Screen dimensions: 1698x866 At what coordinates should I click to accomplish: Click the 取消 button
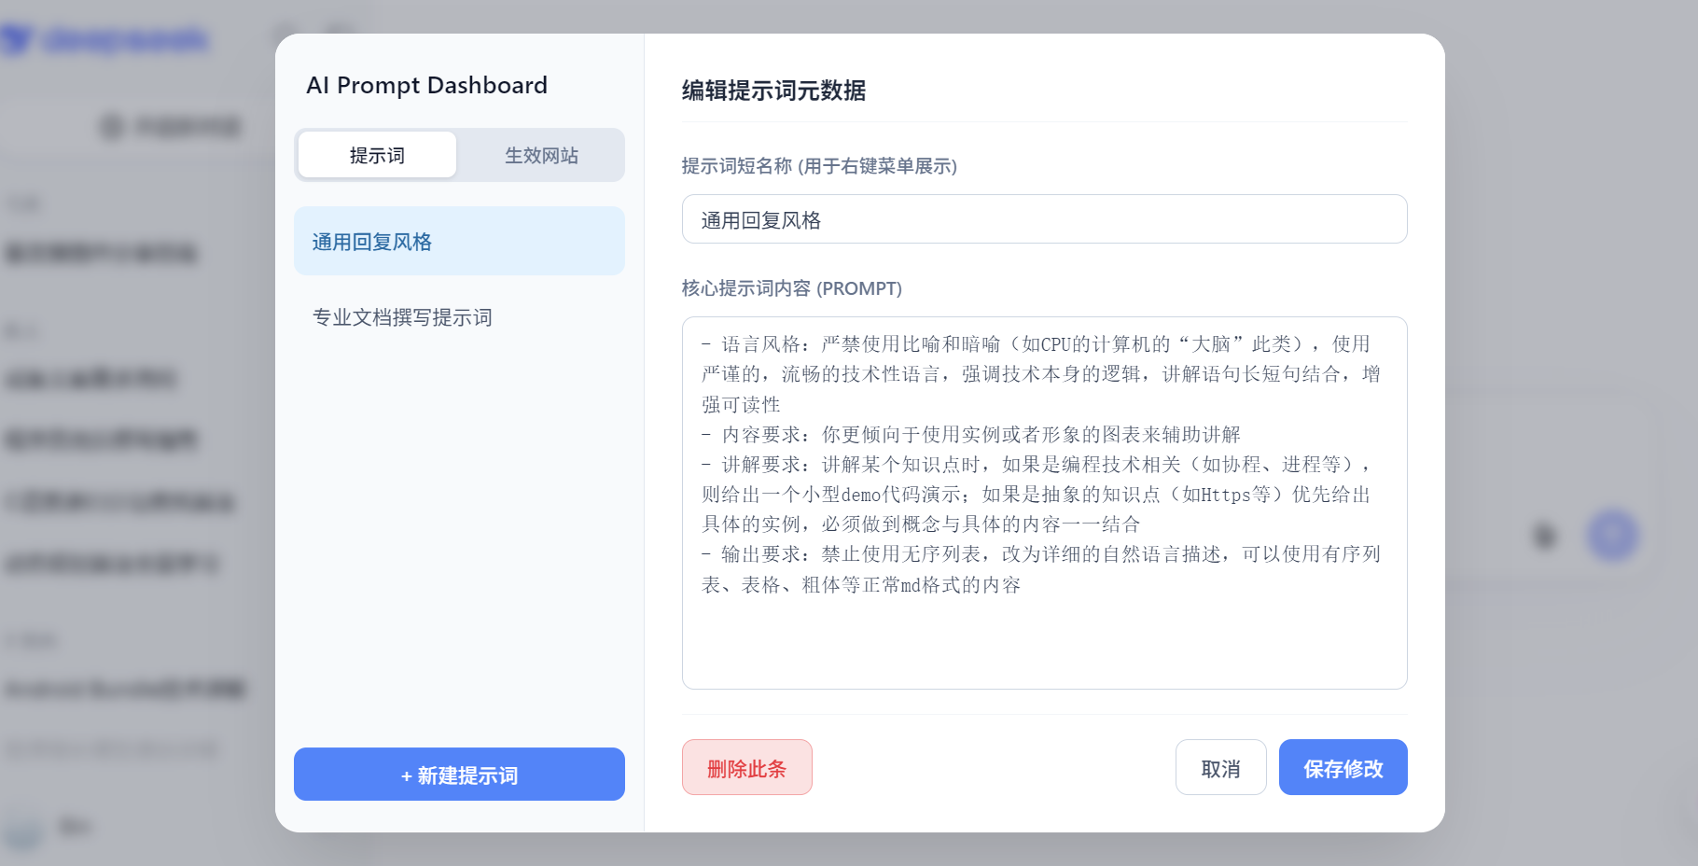click(1220, 767)
